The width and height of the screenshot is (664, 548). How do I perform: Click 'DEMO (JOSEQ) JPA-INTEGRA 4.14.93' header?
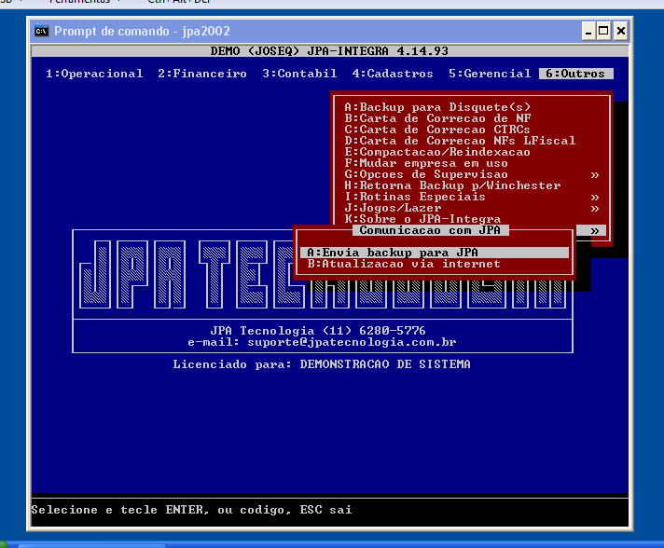coord(329,51)
